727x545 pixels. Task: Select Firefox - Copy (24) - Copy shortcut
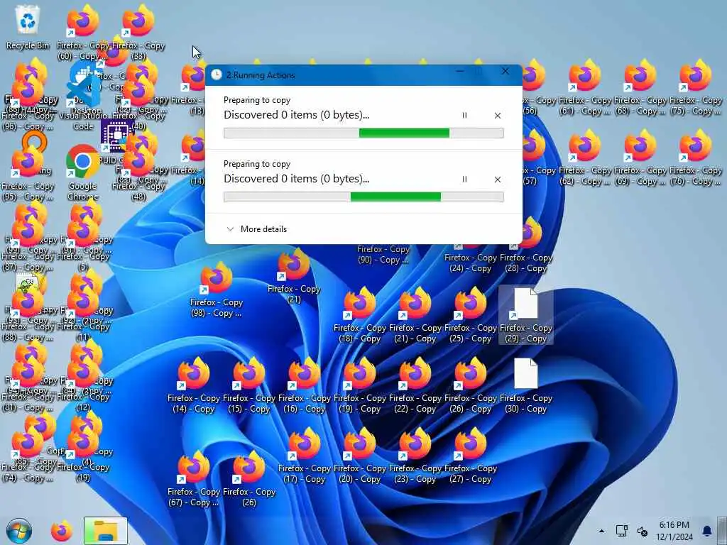(470, 258)
